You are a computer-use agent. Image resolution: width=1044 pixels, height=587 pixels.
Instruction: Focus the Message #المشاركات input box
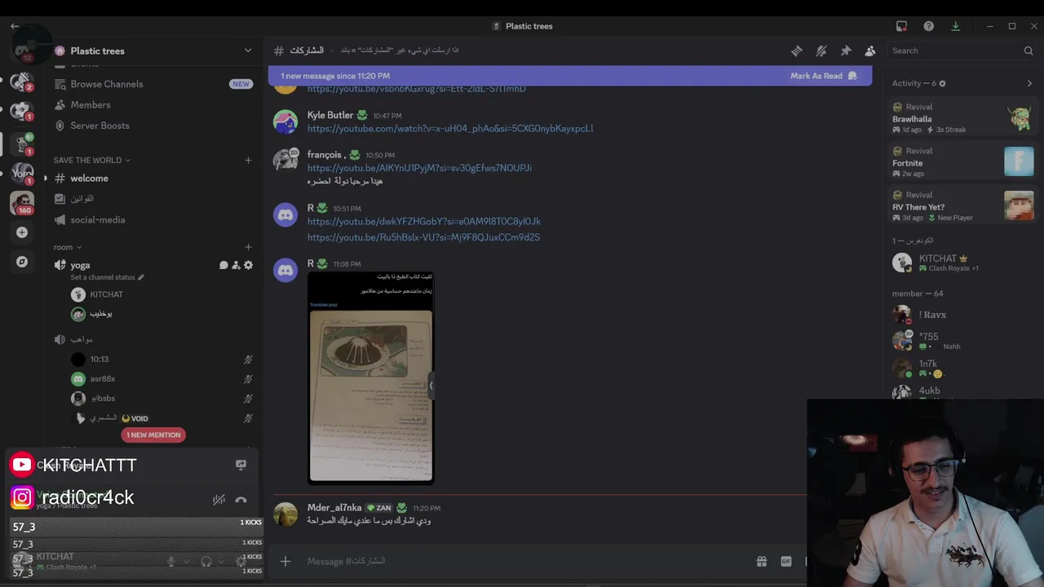pyautogui.click(x=522, y=561)
